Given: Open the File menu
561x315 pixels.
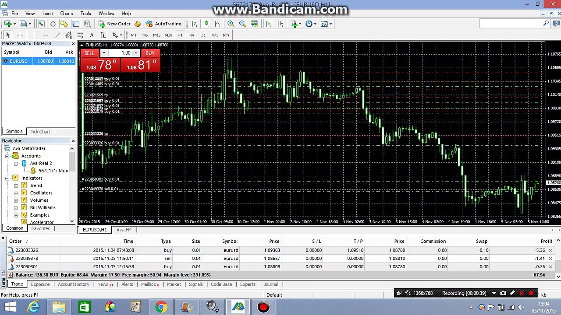Looking at the screenshot, I should [x=14, y=14].
